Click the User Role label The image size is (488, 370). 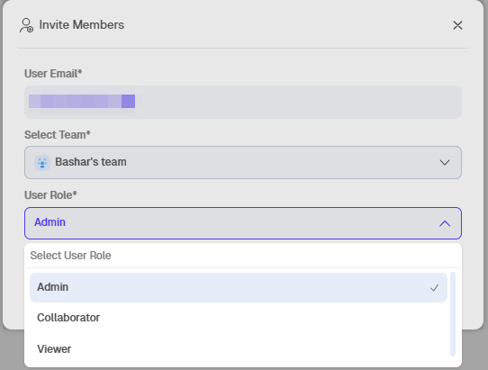click(x=50, y=195)
